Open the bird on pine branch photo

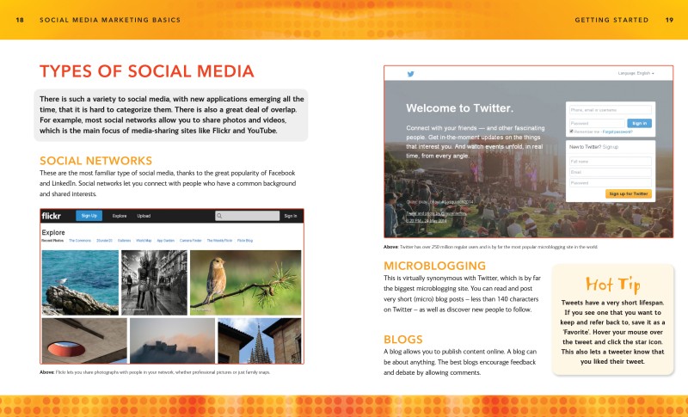[x=246, y=282]
